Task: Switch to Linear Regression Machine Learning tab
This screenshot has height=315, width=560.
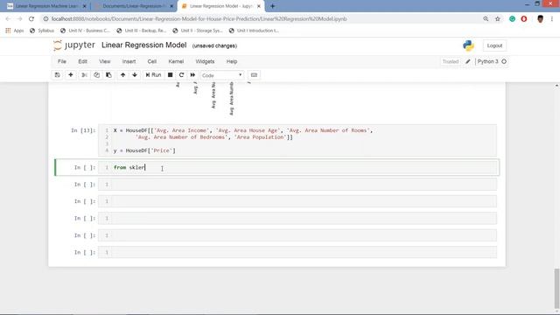Action: pos(46,6)
